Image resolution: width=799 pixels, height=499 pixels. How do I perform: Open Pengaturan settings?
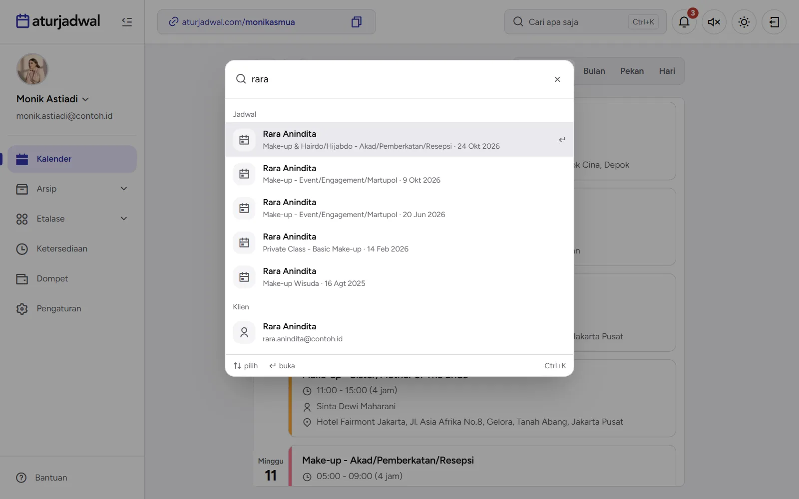click(72, 308)
